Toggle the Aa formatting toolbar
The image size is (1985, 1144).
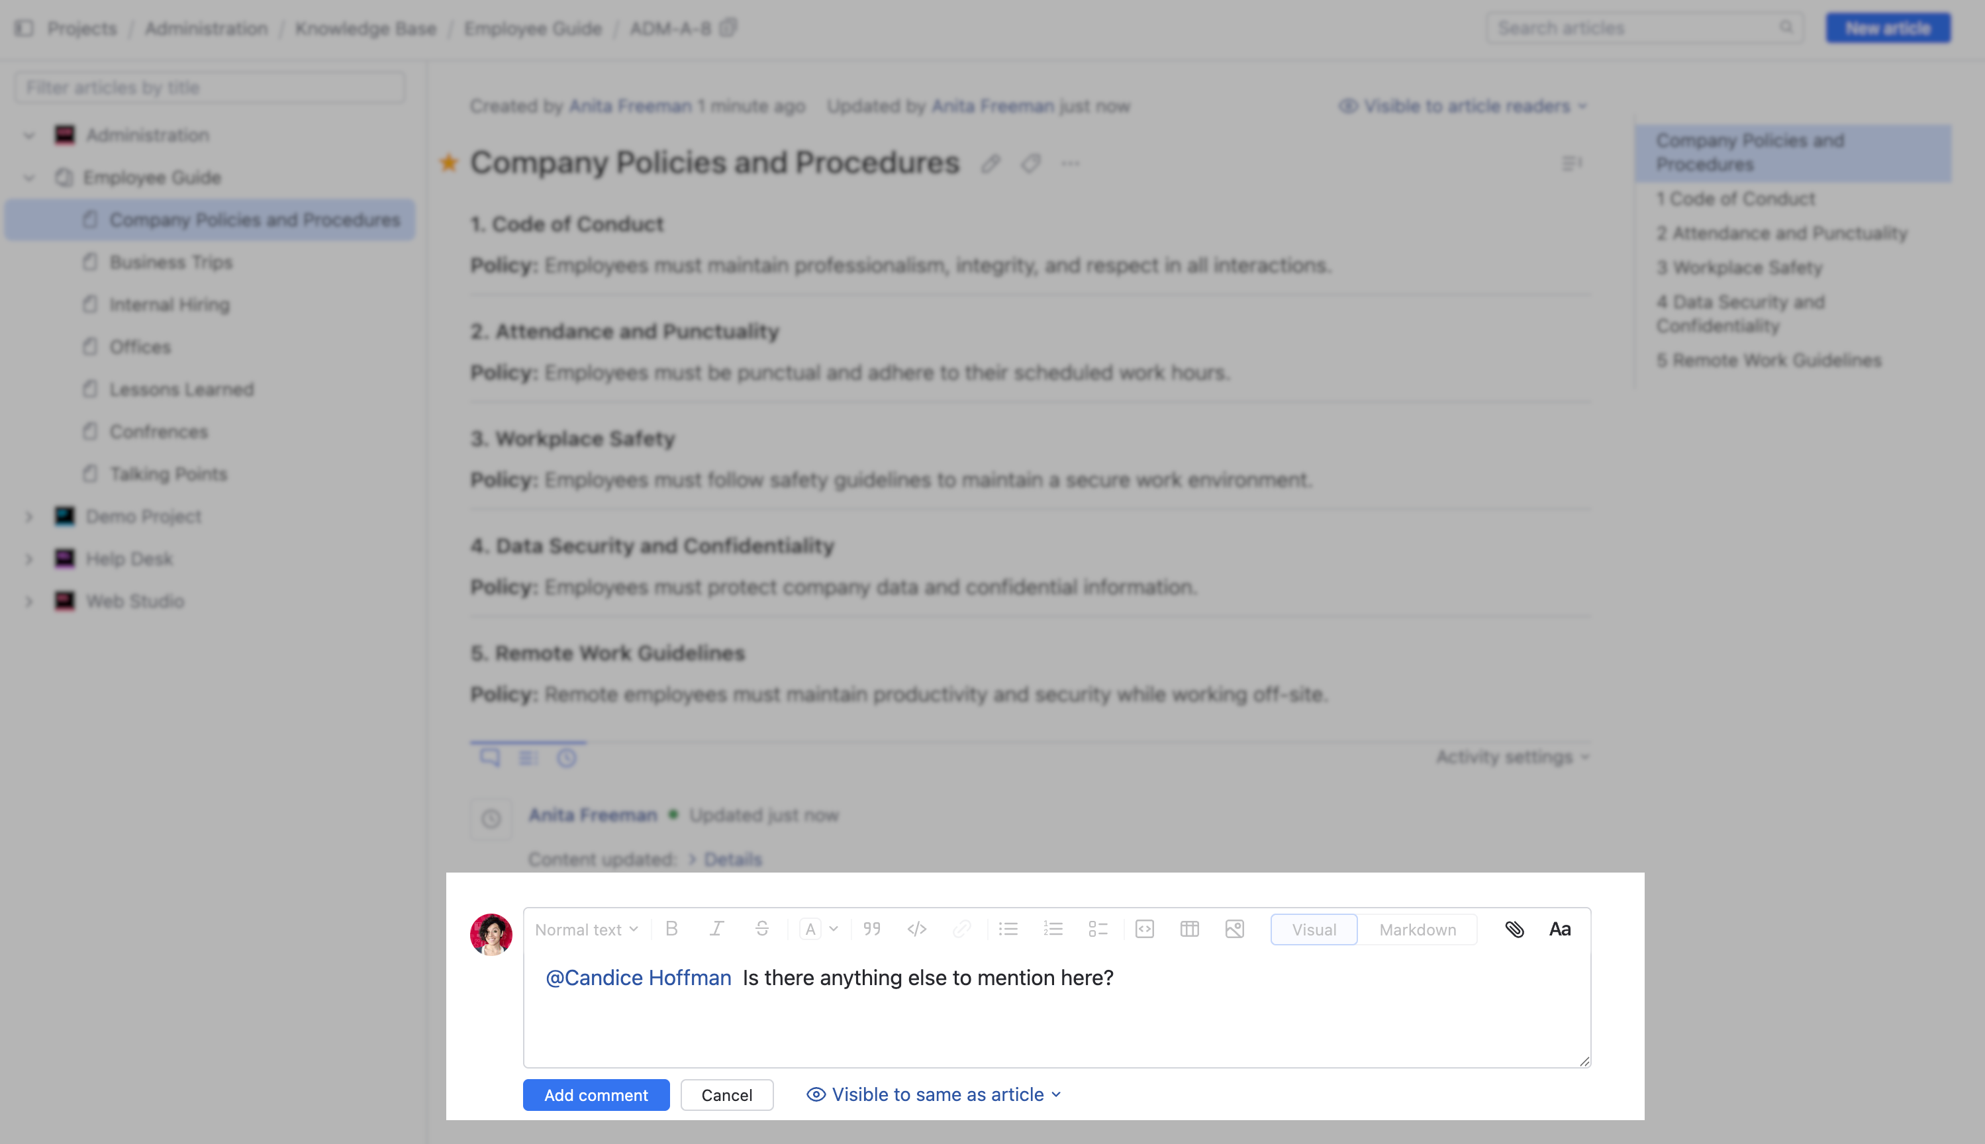pyautogui.click(x=1559, y=929)
